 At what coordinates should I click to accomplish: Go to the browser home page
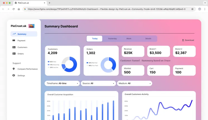click(x=19, y=9)
